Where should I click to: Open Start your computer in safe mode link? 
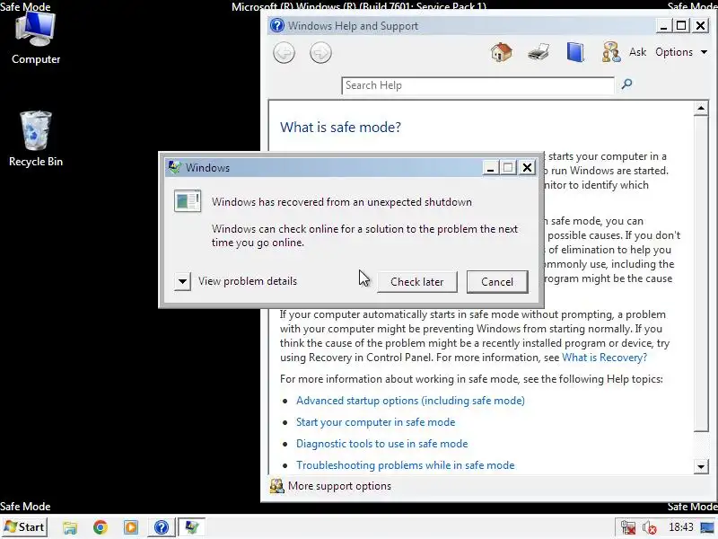375,422
